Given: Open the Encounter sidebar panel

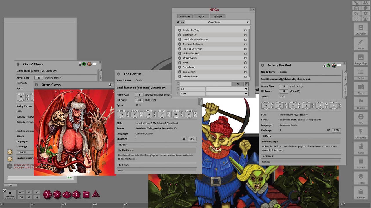Looking at the screenshot, I should click(x=360, y=134).
